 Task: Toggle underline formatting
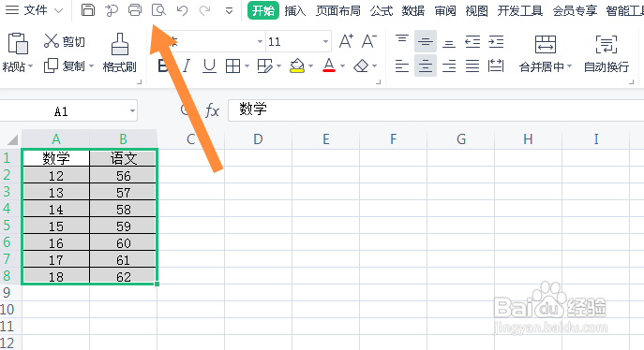click(x=209, y=66)
